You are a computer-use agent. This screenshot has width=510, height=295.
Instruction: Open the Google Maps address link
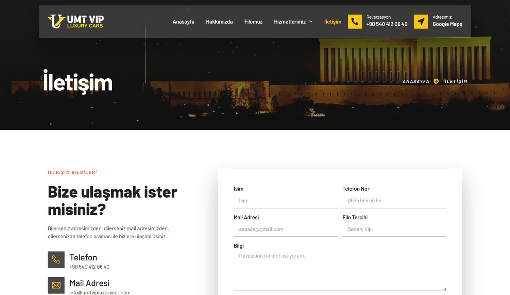point(447,24)
